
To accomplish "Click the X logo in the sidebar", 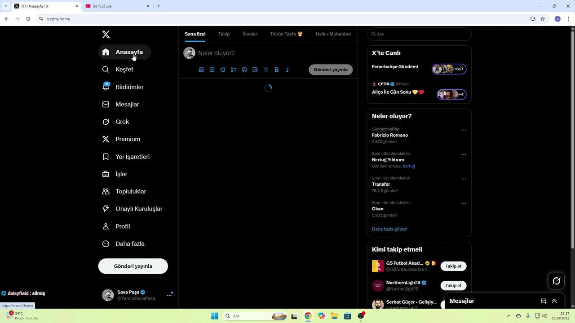I will (x=106, y=35).
